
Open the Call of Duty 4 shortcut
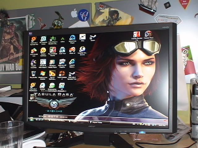(x=53, y=40)
